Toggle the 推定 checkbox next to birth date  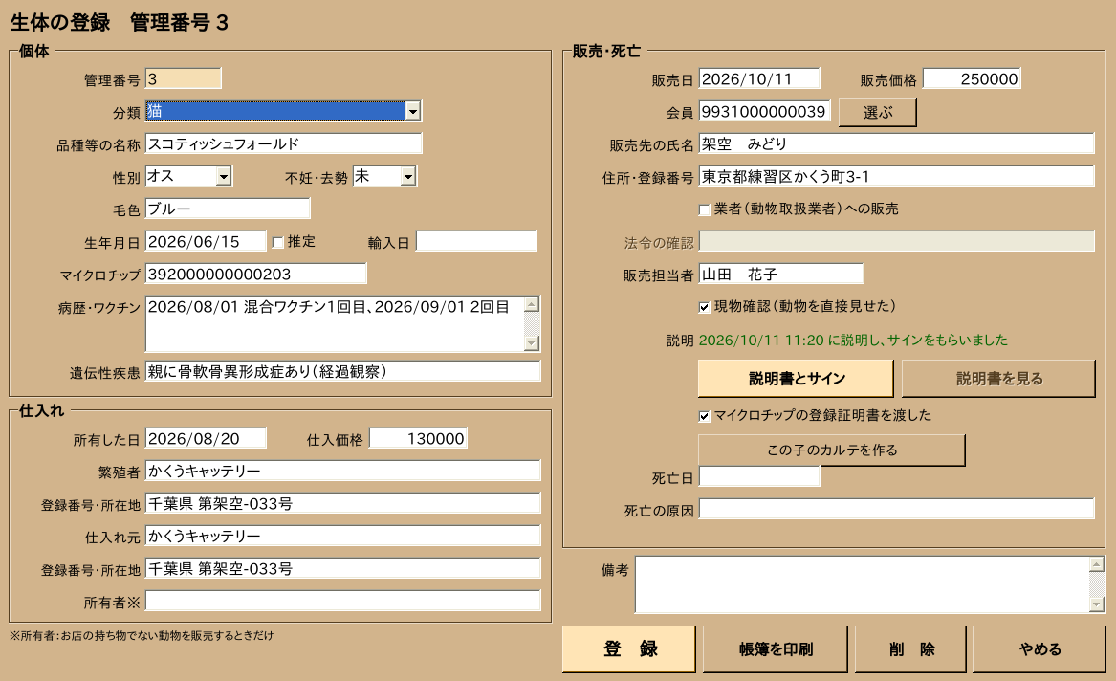[278, 243]
